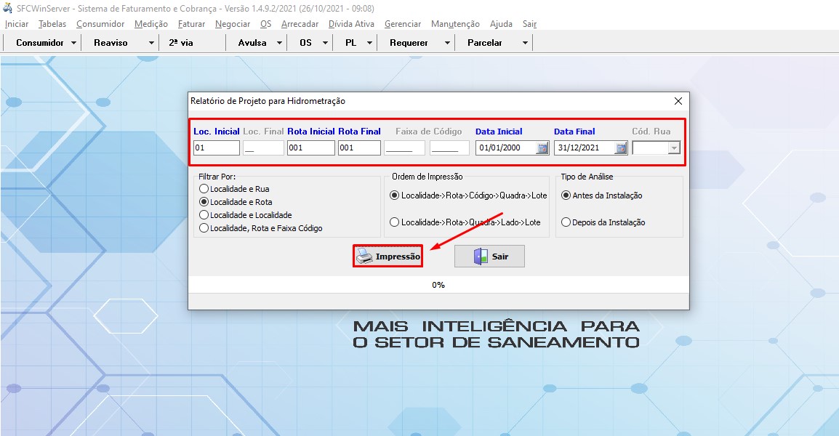Expand the Reaviso toolbar dropdown arrow
The image size is (839, 436).
click(x=151, y=43)
